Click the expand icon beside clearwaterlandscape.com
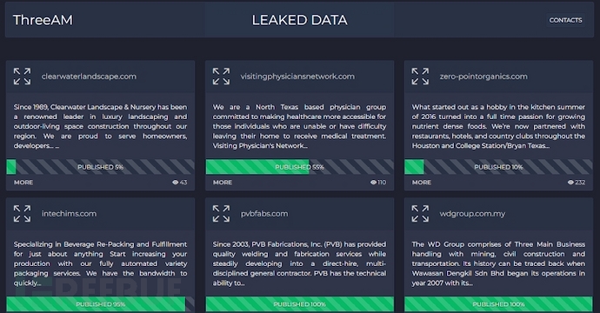 pos(22,77)
